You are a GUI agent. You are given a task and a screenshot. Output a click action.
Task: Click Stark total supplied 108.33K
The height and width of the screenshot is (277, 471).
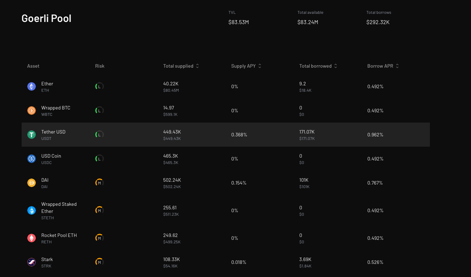172,259
